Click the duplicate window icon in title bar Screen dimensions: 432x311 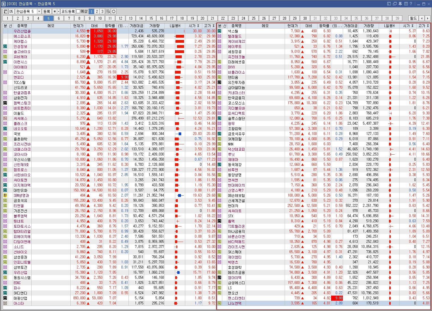point(395,4)
